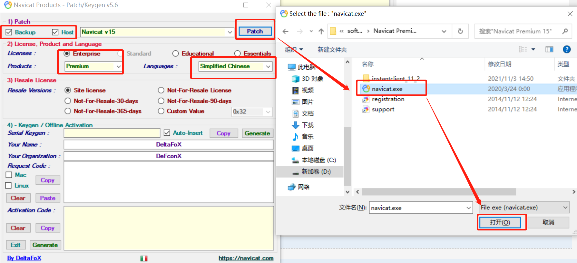Generate the activation code
This screenshot has height=263, width=577.
[45, 245]
